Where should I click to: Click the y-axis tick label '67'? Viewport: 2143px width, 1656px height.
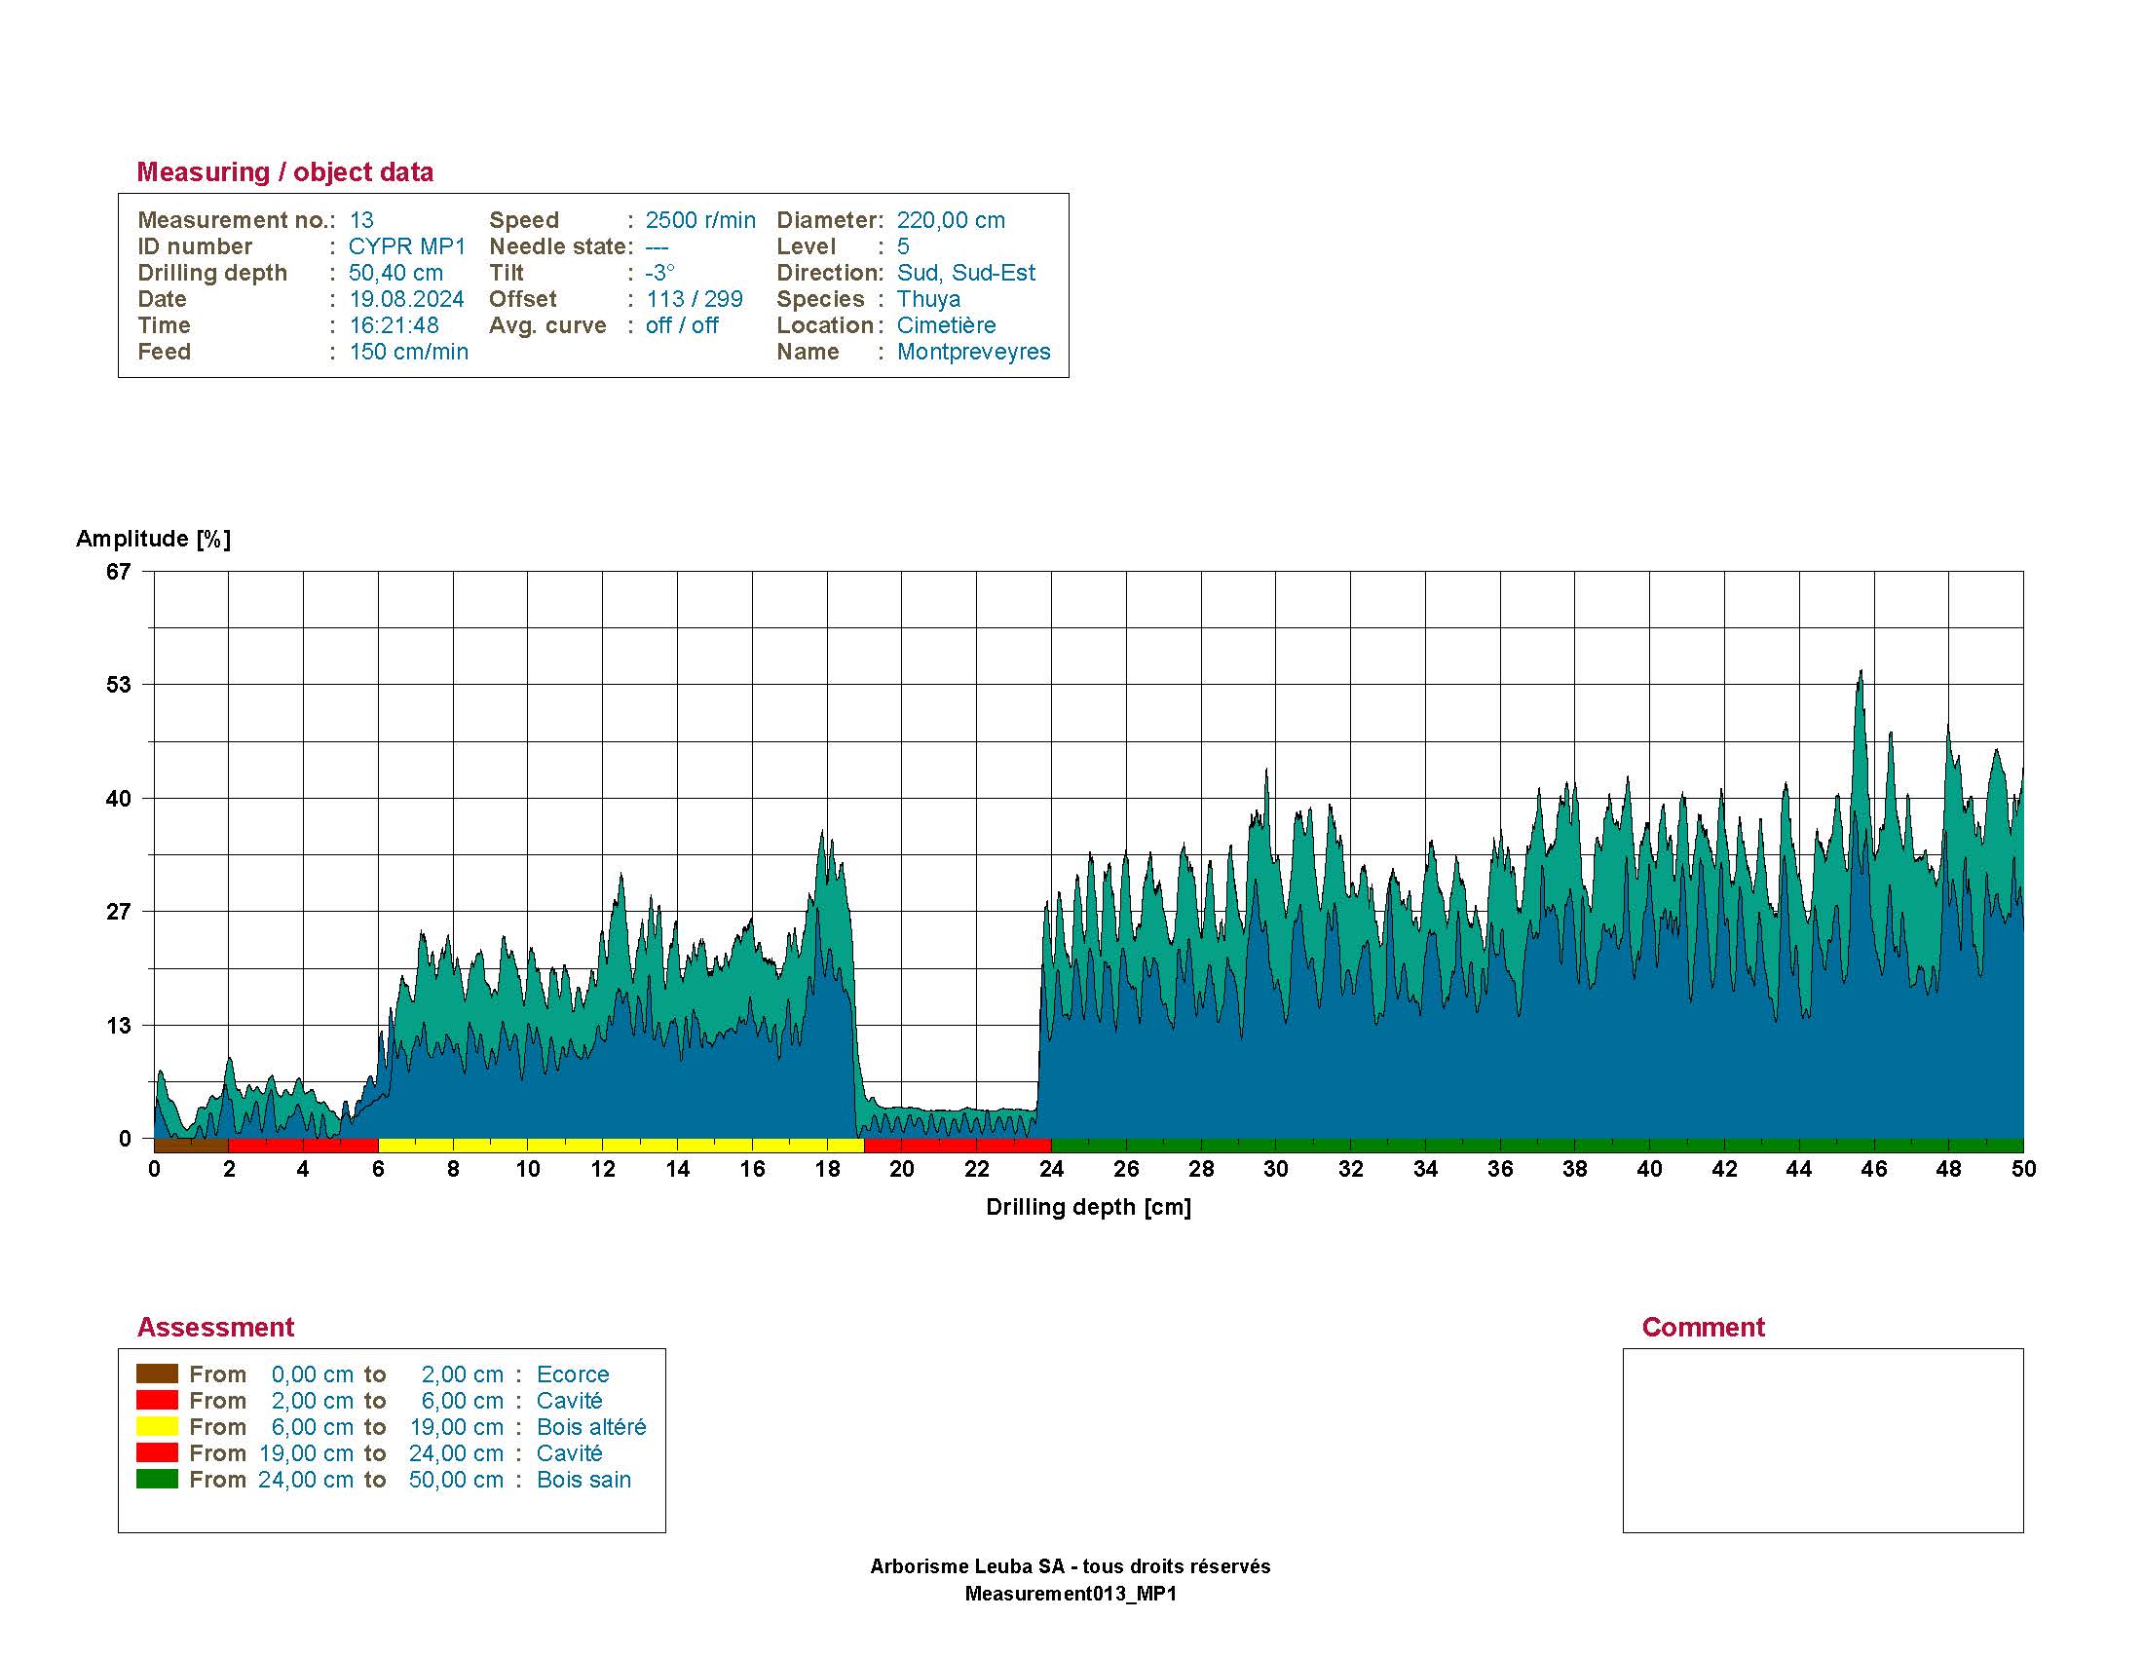(x=118, y=572)
